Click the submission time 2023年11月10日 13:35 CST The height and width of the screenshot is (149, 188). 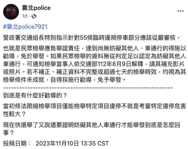pyautogui.click(x=72, y=143)
